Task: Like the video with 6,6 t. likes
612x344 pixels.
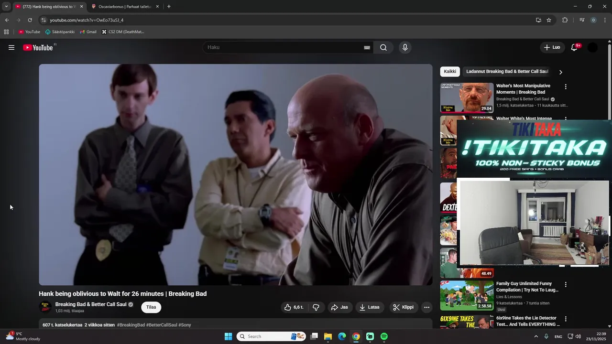Action: [x=294, y=307]
